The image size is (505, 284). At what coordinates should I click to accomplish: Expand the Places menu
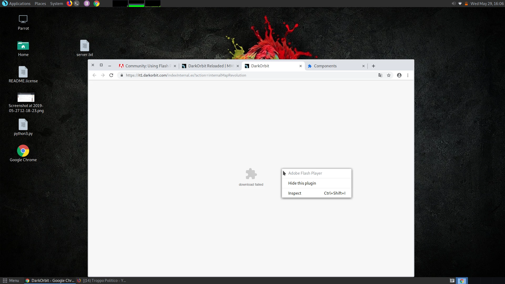pyautogui.click(x=40, y=3)
